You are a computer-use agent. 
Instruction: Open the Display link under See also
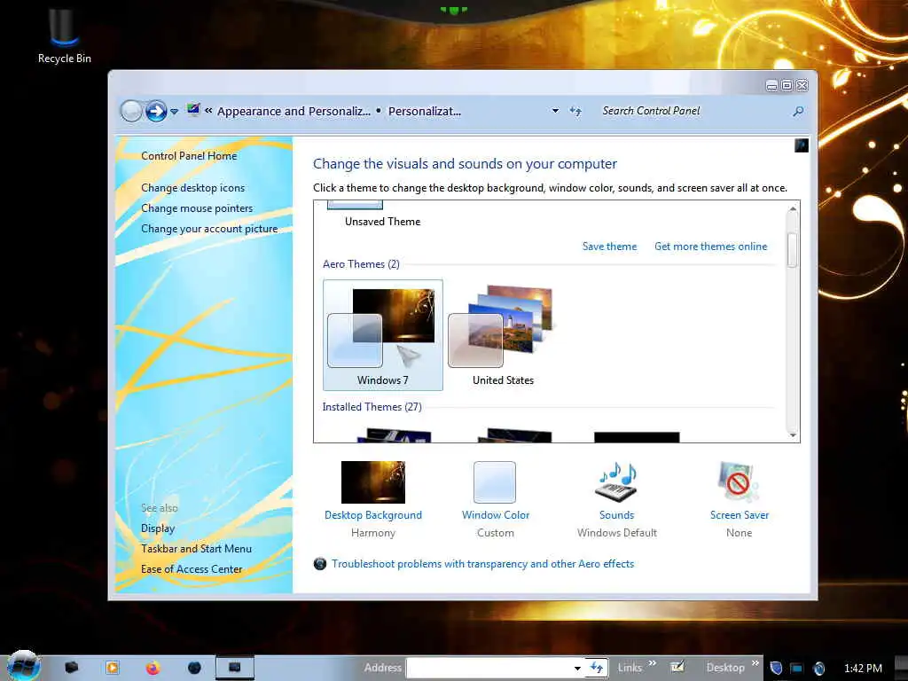tap(158, 528)
